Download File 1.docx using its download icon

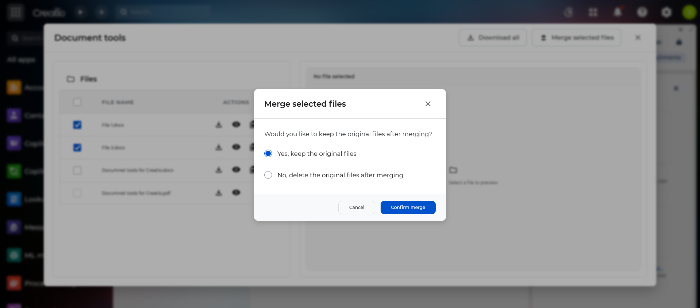tap(219, 125)
